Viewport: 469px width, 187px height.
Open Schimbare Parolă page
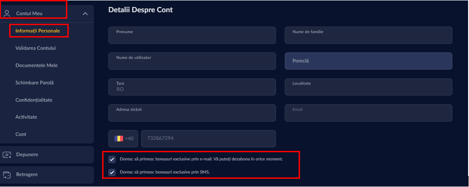point(34,83)
